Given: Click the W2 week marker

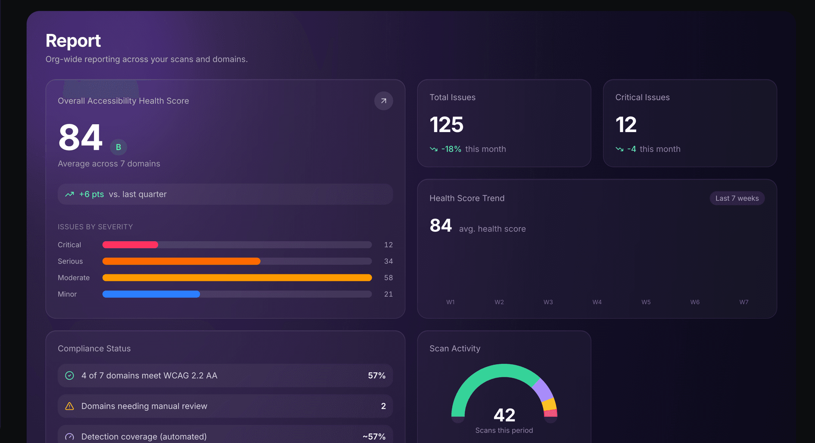Looking at the screenshot, I should click(499, 302).
